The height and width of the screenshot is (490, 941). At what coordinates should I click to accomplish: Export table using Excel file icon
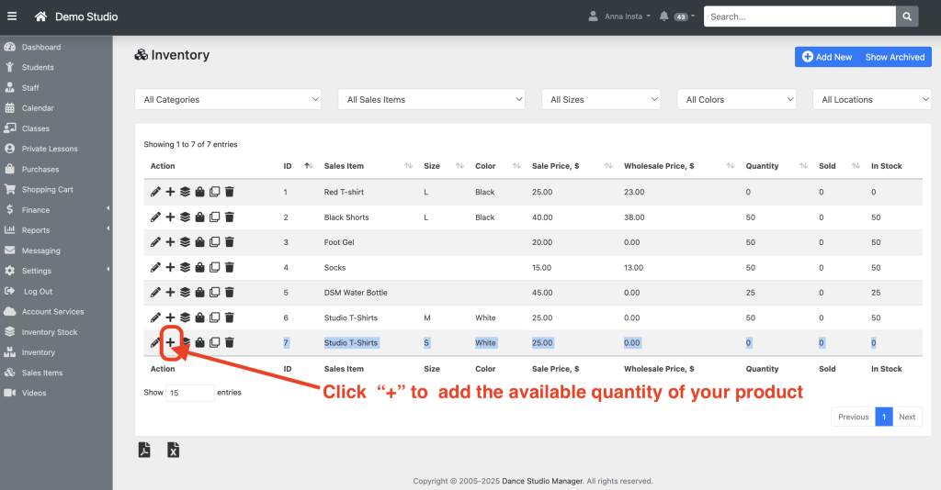pos(174,450)
